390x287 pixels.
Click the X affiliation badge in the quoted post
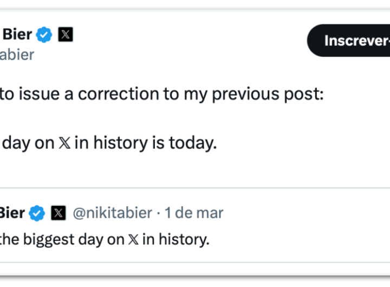coord(58,213)
